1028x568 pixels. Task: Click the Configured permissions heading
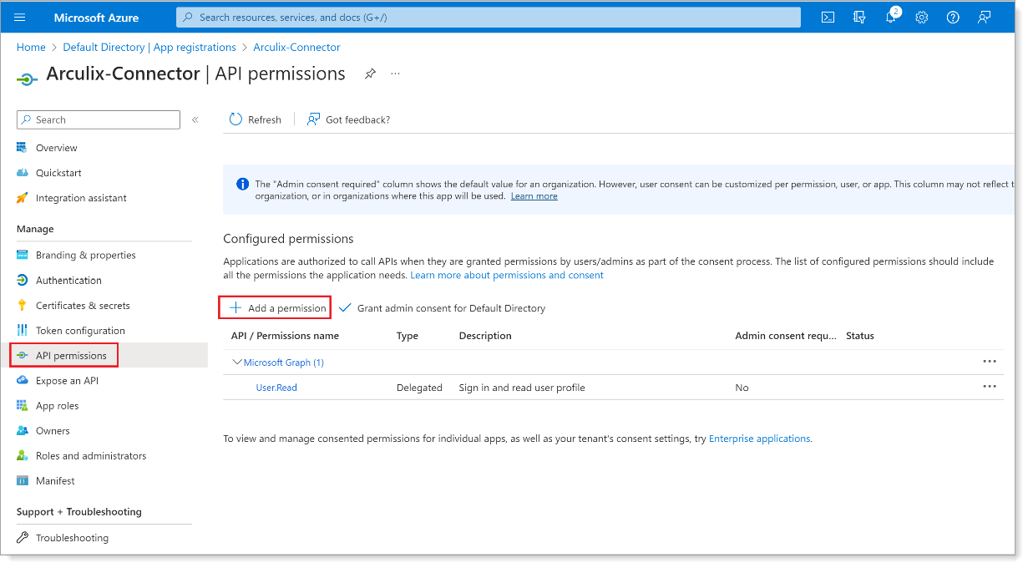(288, 239)
